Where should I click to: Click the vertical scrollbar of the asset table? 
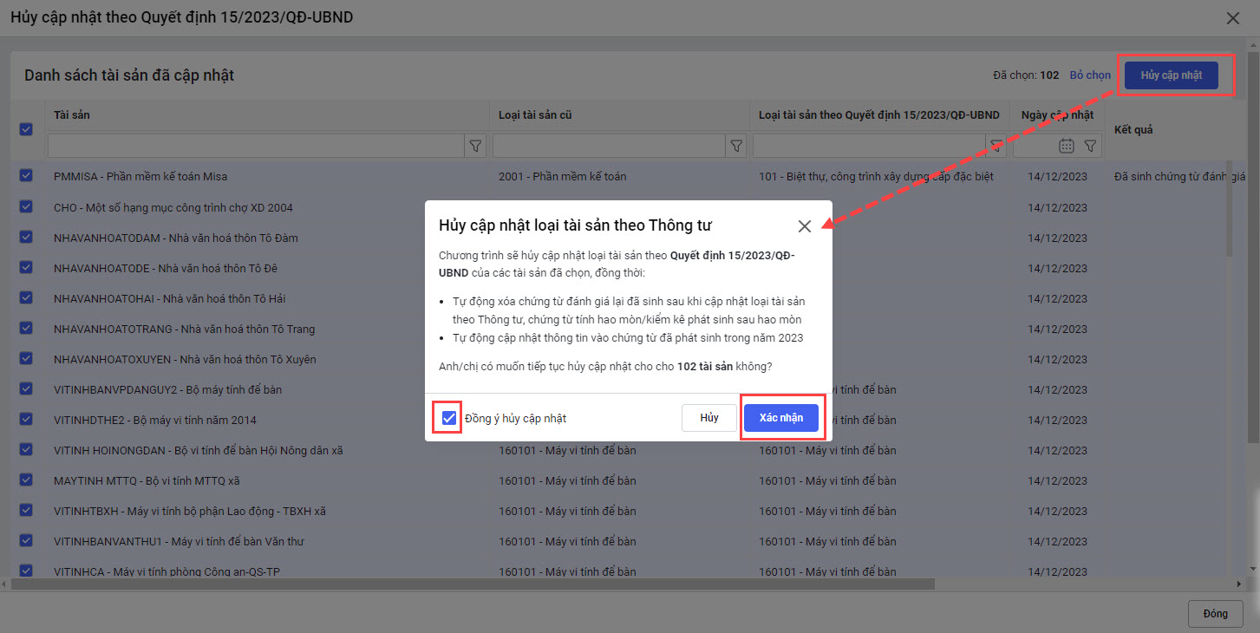pyautogui.click(x=1229, y=208)
